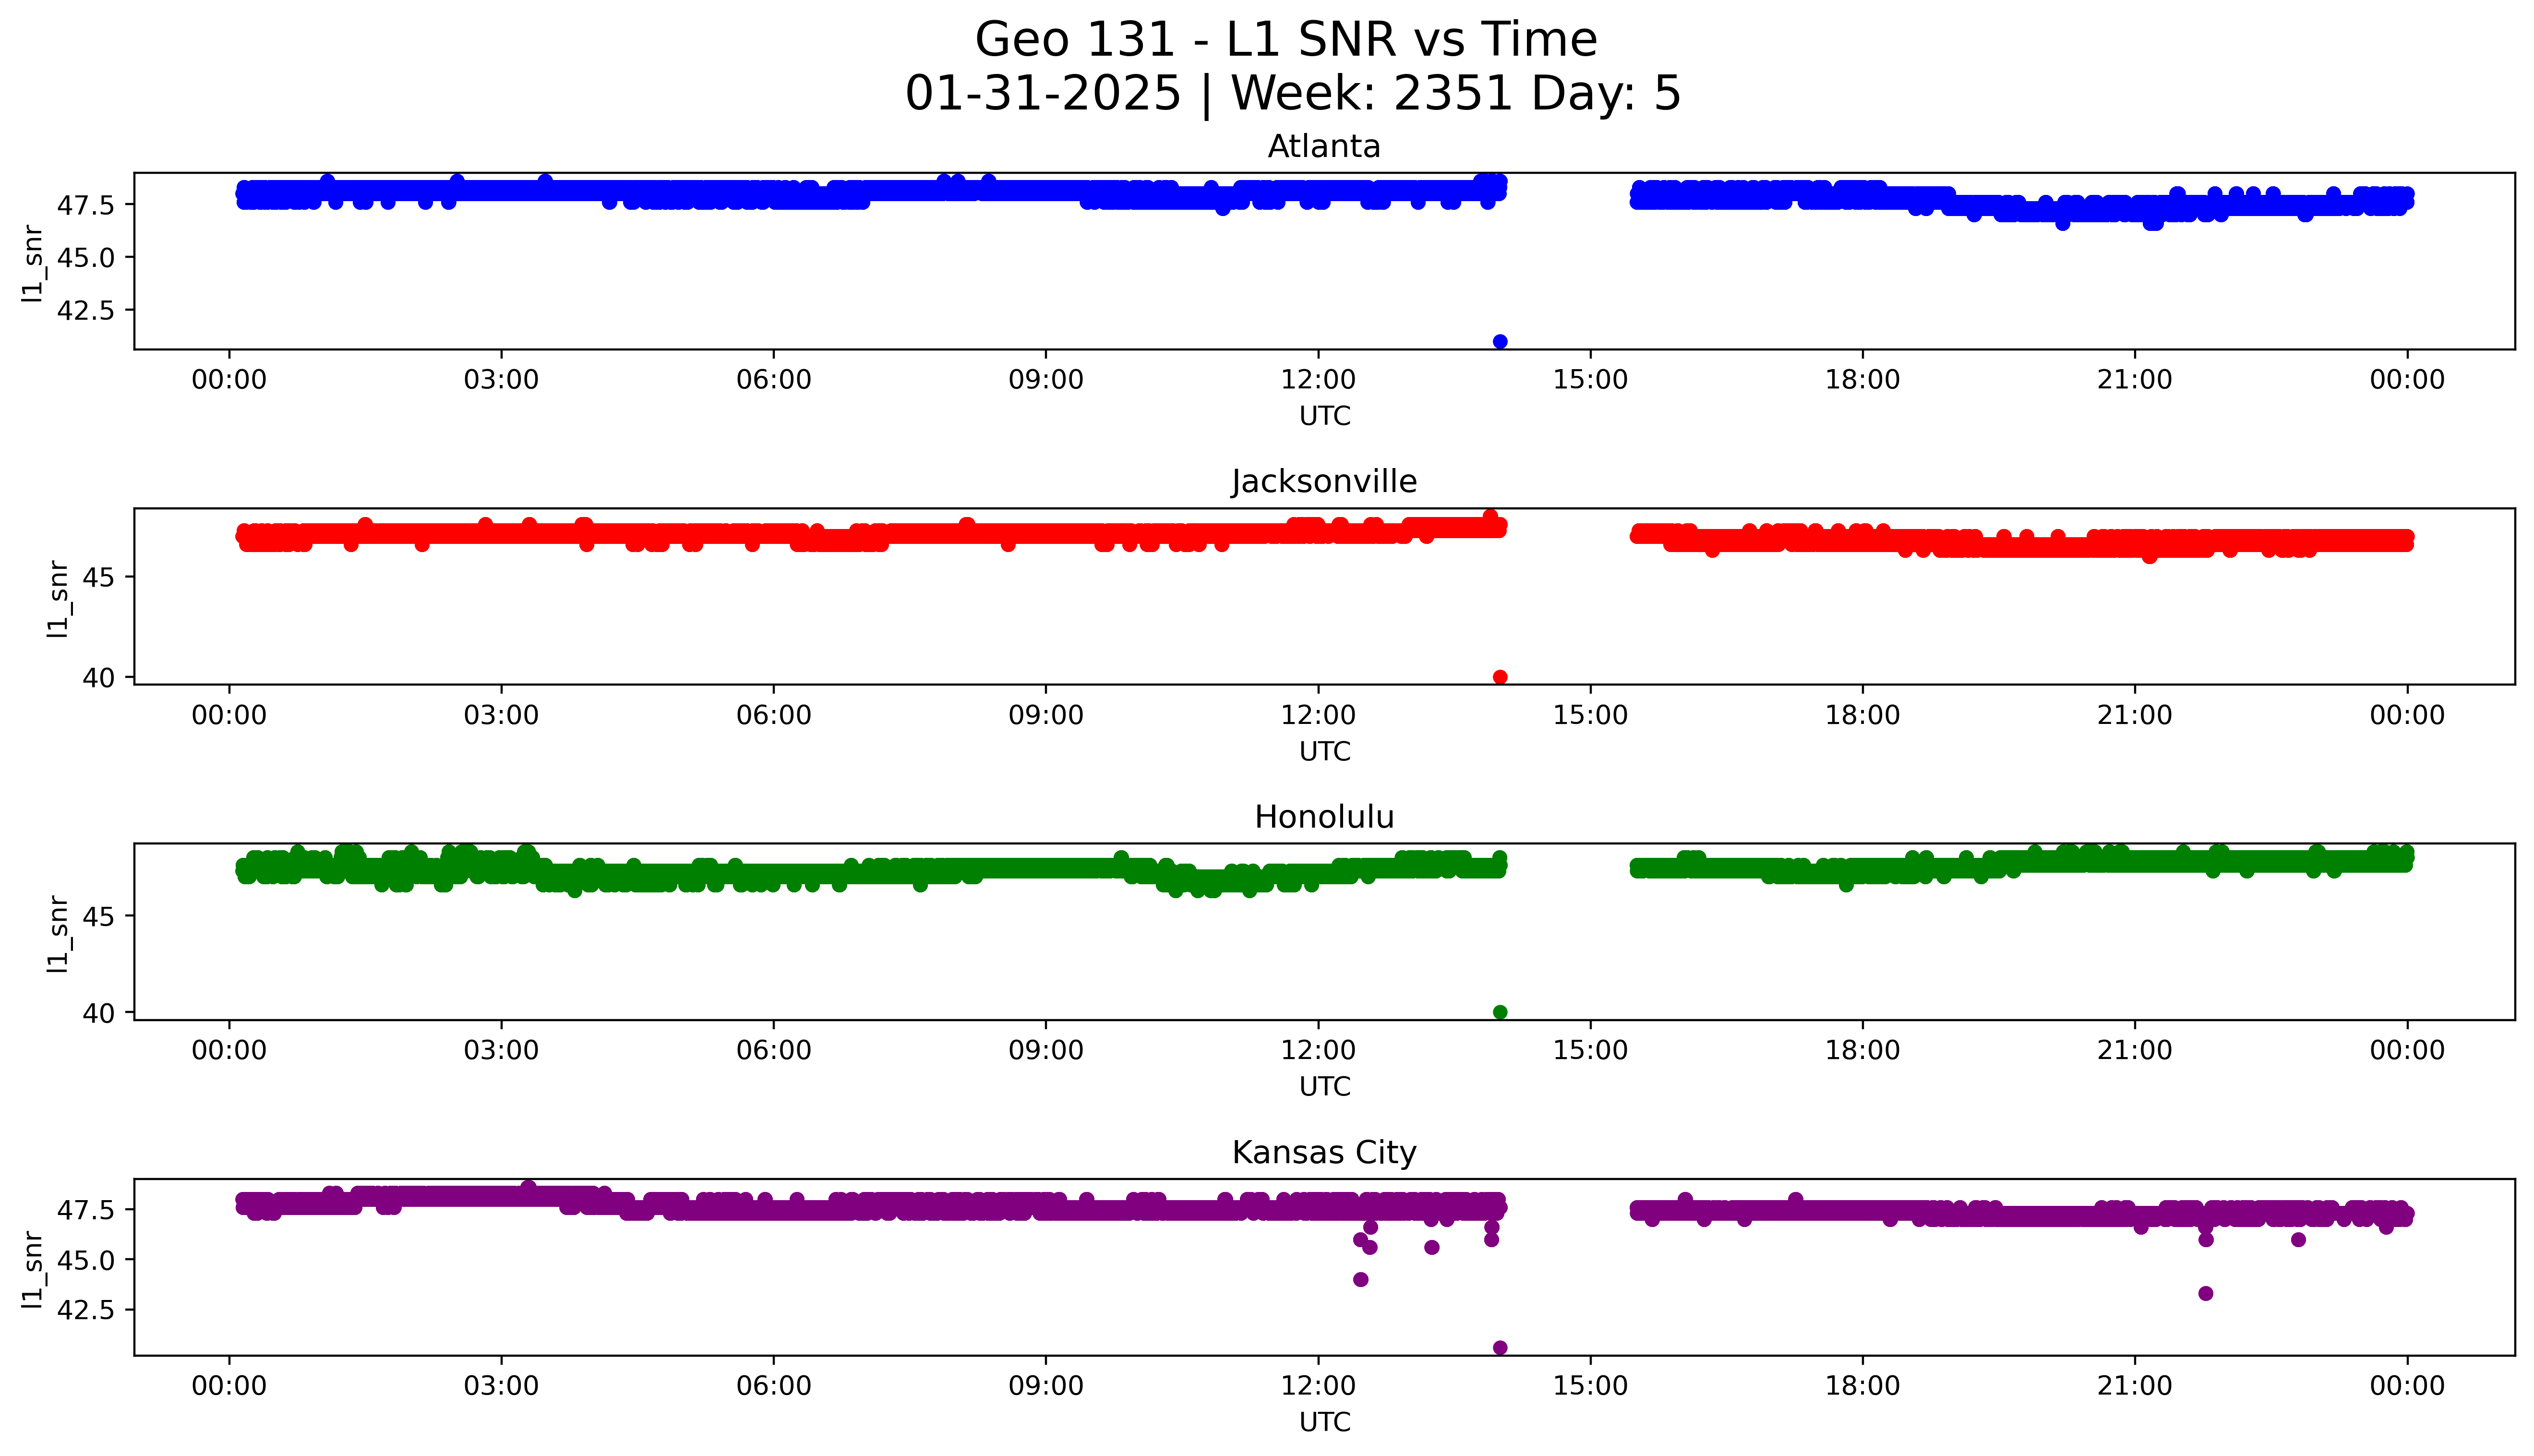Click the lone red outlier point in Jacksonville plot
Image resolution: width=2534 pixels, height=1456 pixels.
pyautogui.click(x=1500, y=677)
